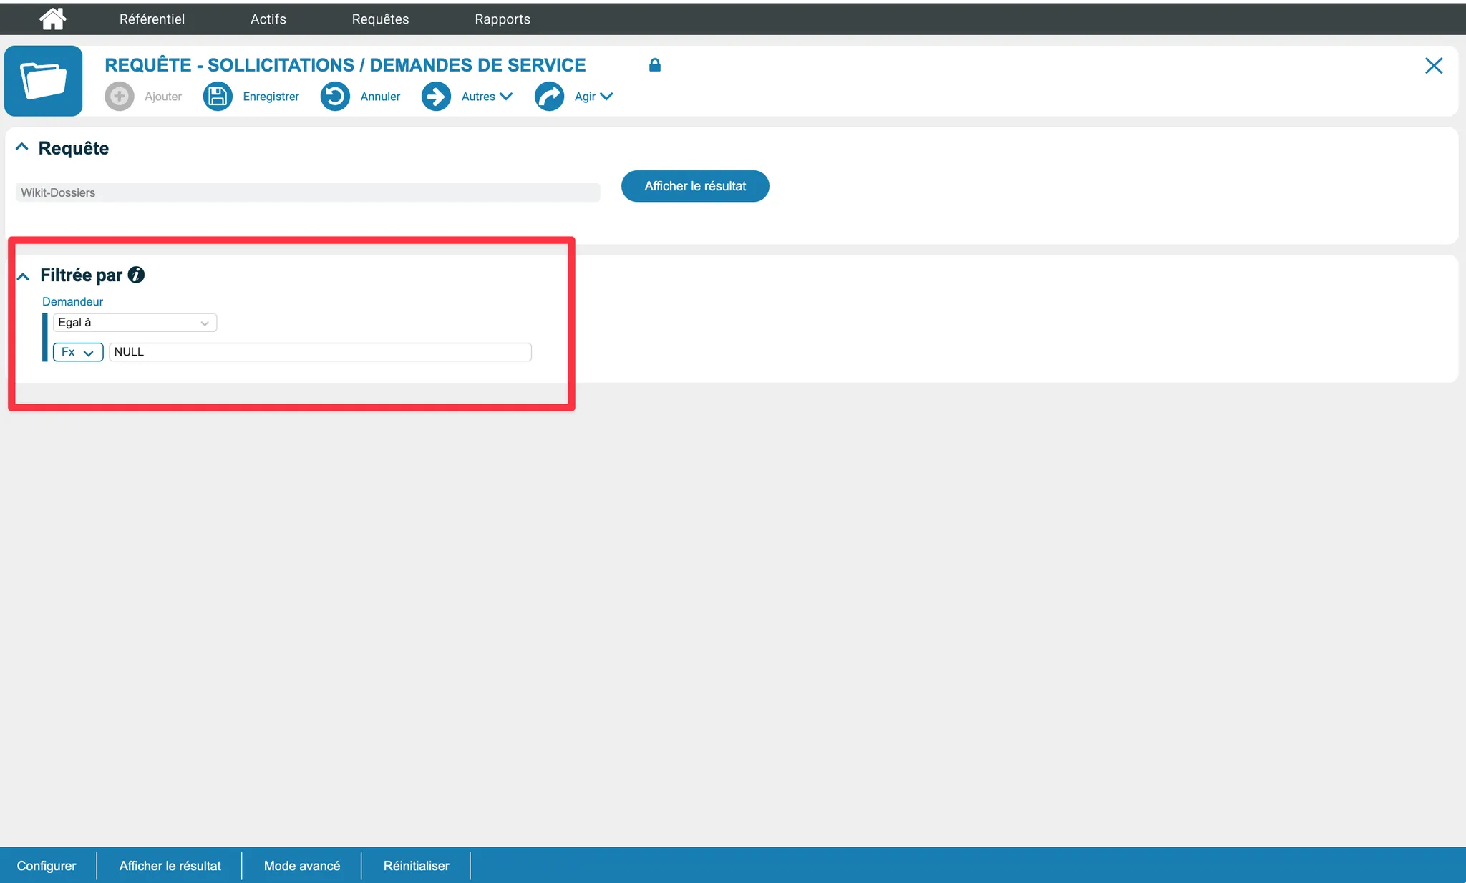Click the Annuler undo icon
1466x883 pixels.
pos(335,97)
